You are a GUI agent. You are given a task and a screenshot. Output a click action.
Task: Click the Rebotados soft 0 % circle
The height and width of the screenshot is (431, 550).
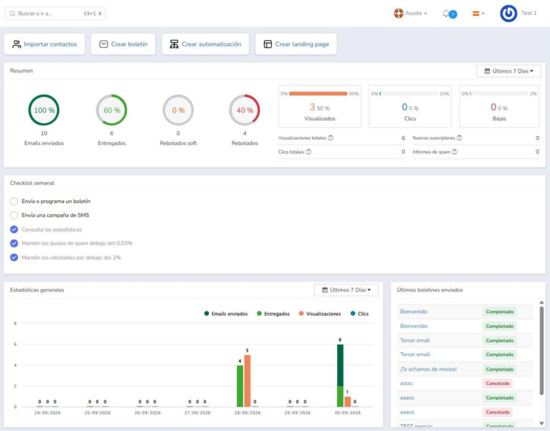pos(178,110)
